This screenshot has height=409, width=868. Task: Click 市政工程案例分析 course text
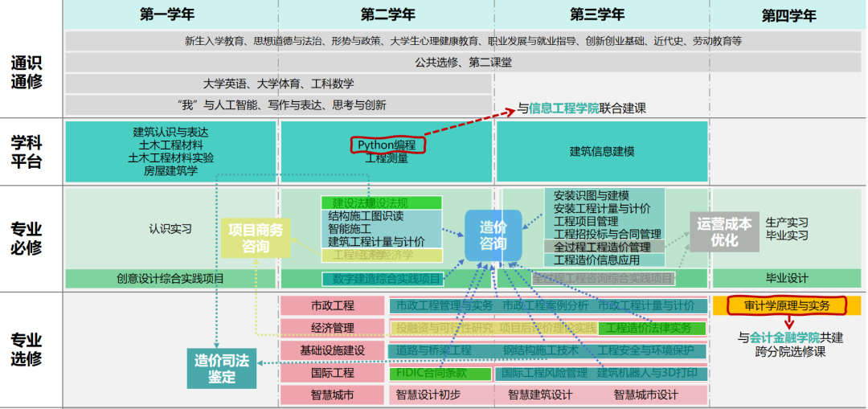546,305
